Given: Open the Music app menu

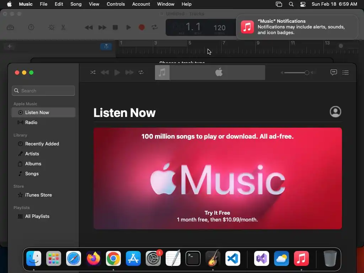Looking at the screenshot, I should (x=26, y=4).
